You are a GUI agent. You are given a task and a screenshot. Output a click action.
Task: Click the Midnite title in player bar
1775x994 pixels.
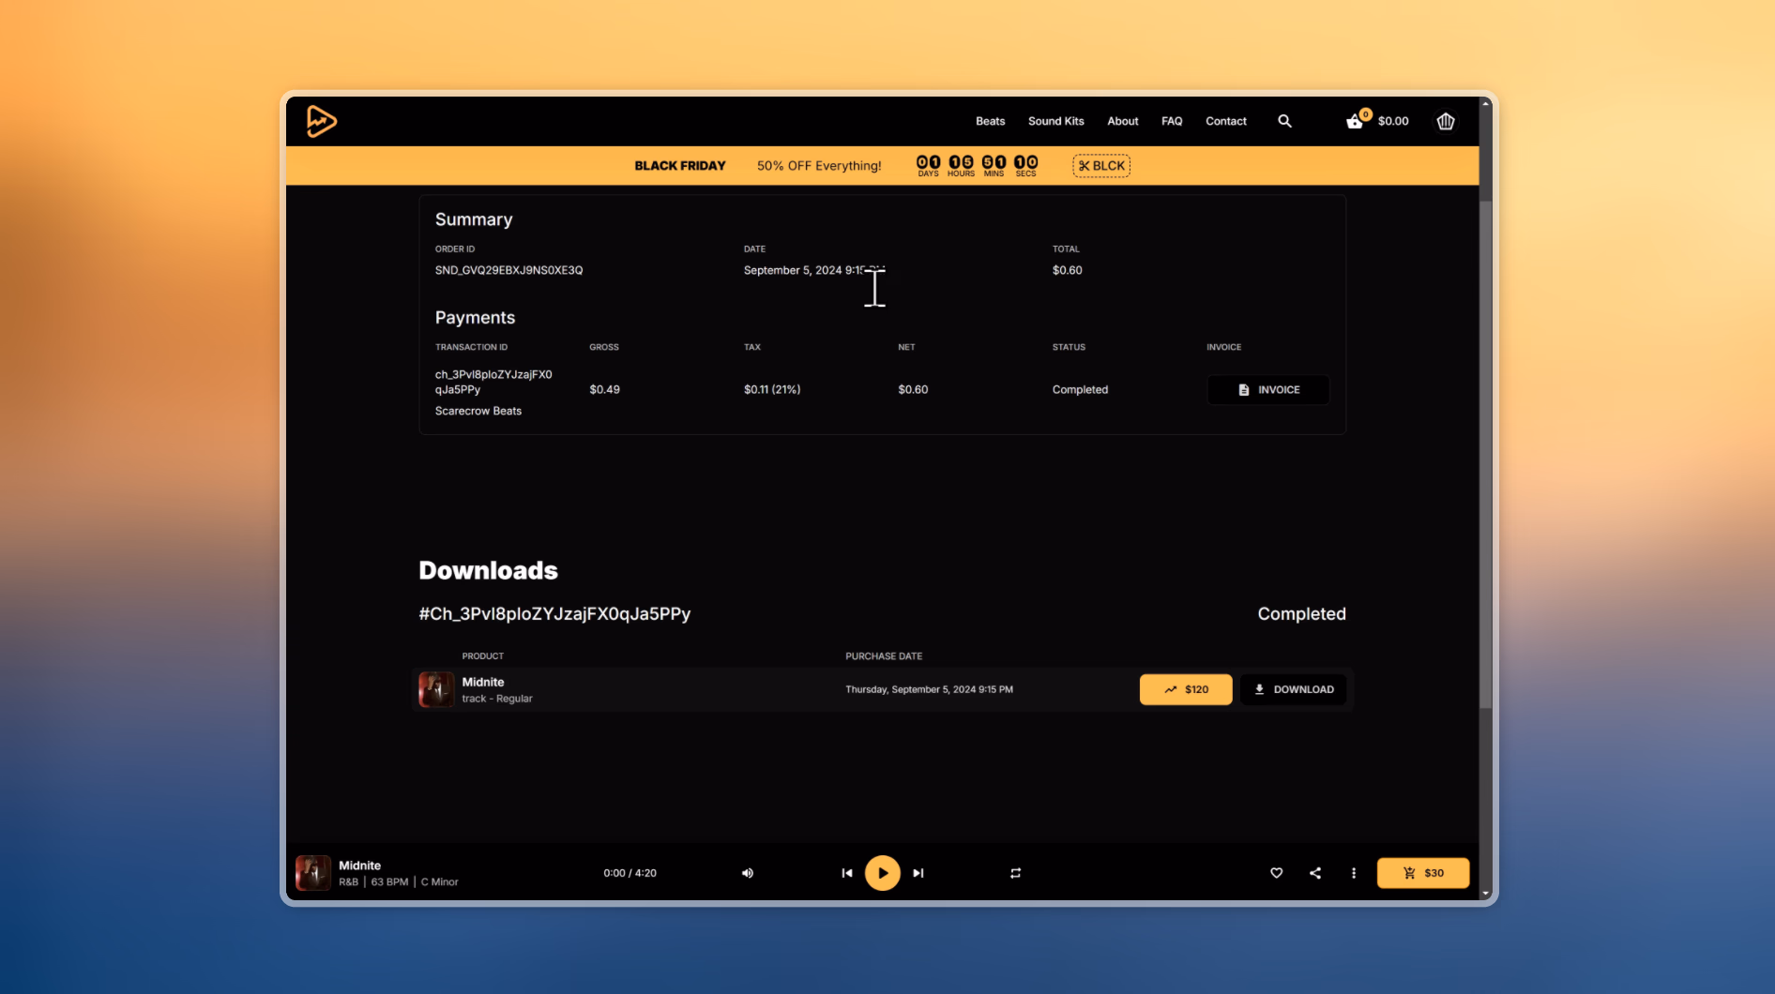[x=359, y=866]
